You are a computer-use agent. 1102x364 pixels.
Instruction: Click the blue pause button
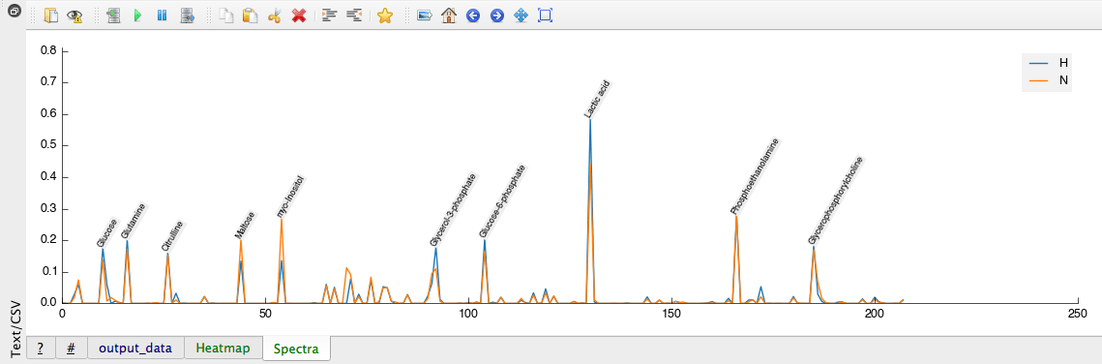pos(162,15)
